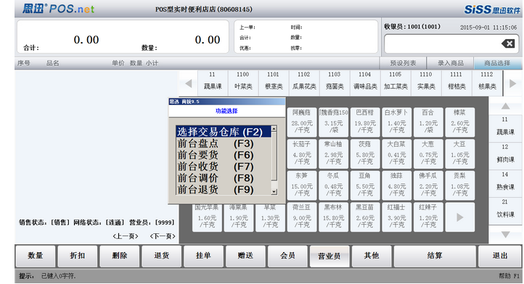
Task: Click the 删除 button
Action: pyautogui.click(x=120, y=256)
